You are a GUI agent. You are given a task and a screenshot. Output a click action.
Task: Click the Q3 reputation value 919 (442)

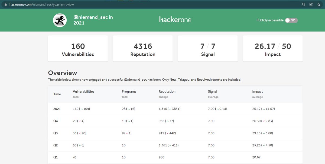point(167,133)
